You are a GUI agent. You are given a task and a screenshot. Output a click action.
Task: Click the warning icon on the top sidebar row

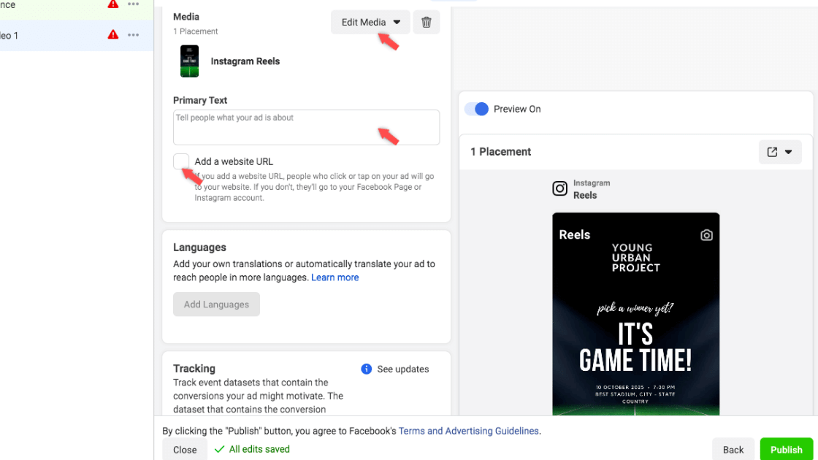114,5
